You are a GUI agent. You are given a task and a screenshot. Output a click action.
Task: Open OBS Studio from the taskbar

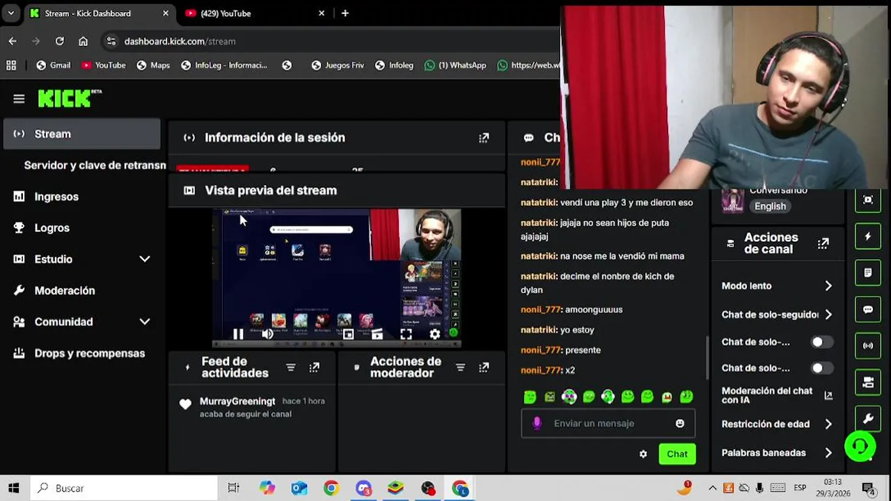click(427, 488)
